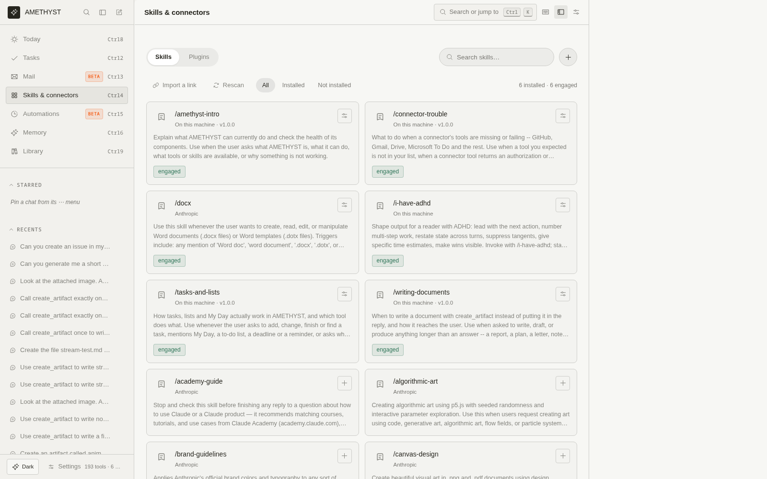
Task: Collapse the STARRED section
Action: (26, 185)
